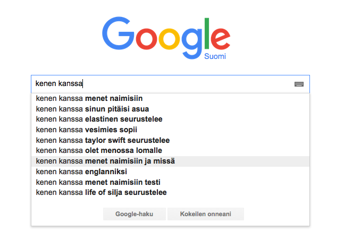
Task: Click the blue G of the logo
Action: click(x=118, y=33)
